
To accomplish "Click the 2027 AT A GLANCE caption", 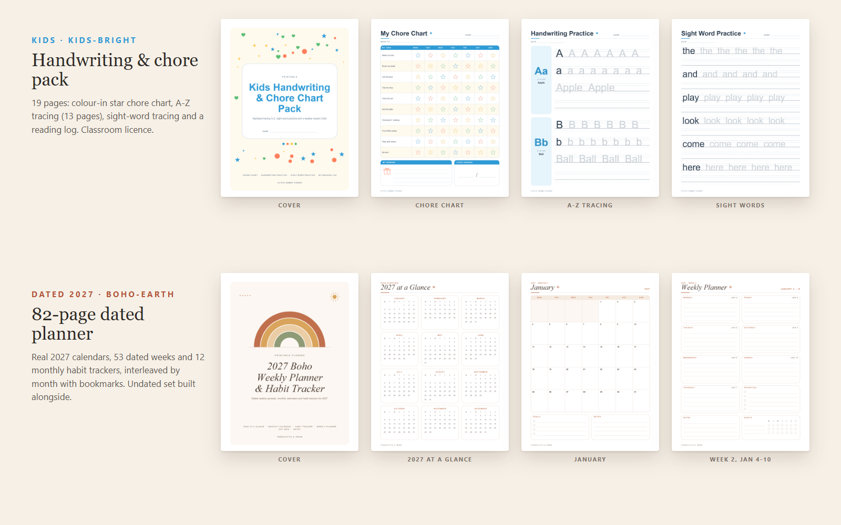I will [x=440, y=459].
